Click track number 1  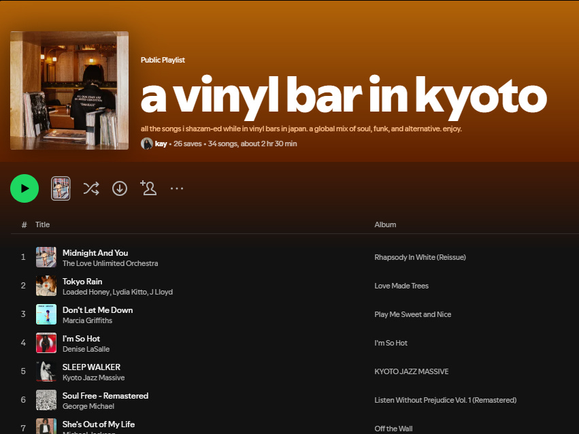click(23, 257)
